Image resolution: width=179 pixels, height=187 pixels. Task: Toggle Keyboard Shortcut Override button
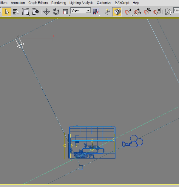[117, 12]
